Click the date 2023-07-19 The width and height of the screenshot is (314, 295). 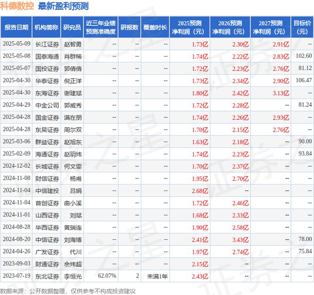17,276
